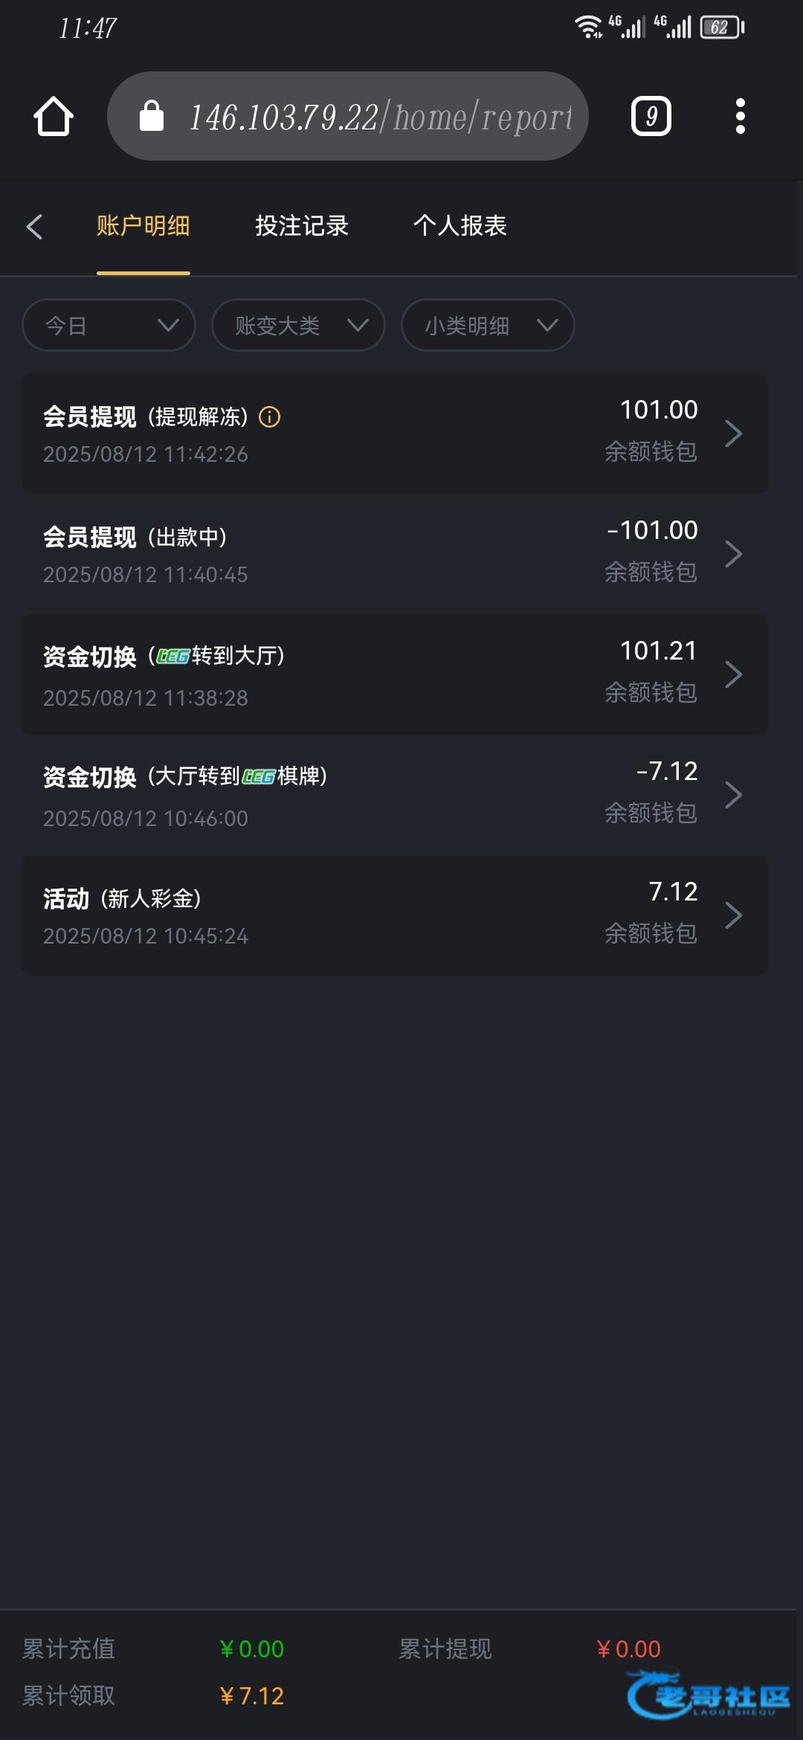Tap the lock icon in address bar
This screenshot has height=1740, width=803.
point(152,117)
